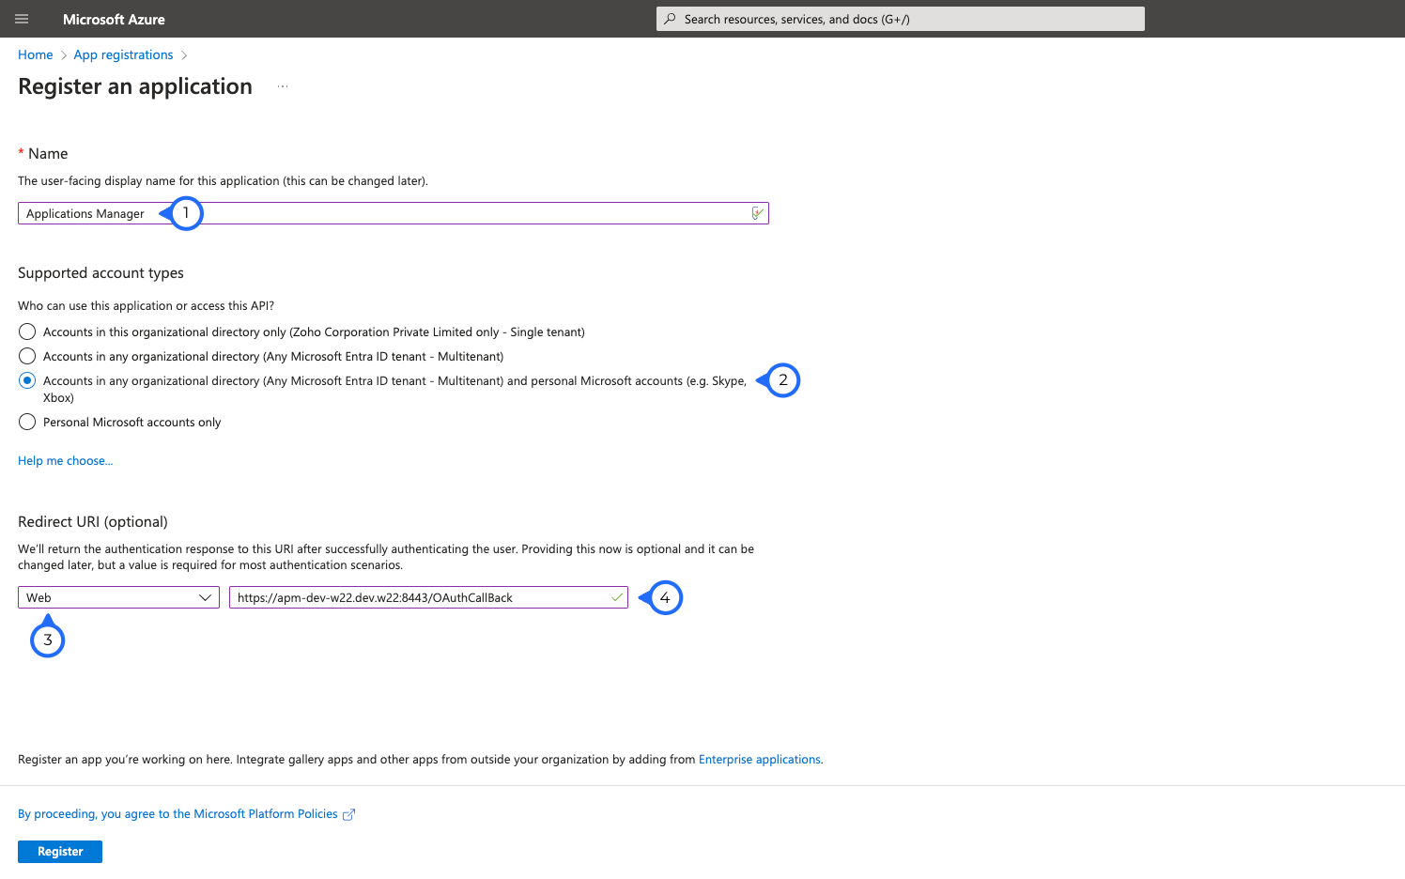Click annotation marker number 1
The height and width of the screenshot is (879, 1405).
pos(186,213)
